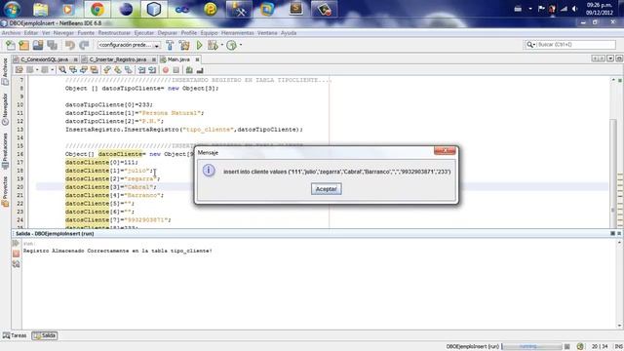Open NetBeans cube icon in taskbar
This screenshot has height=351, width=624.
tap(154, 9)
